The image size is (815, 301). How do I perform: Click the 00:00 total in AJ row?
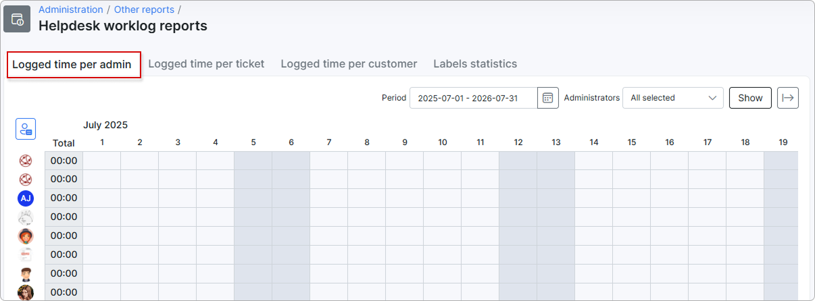point(64,198)
